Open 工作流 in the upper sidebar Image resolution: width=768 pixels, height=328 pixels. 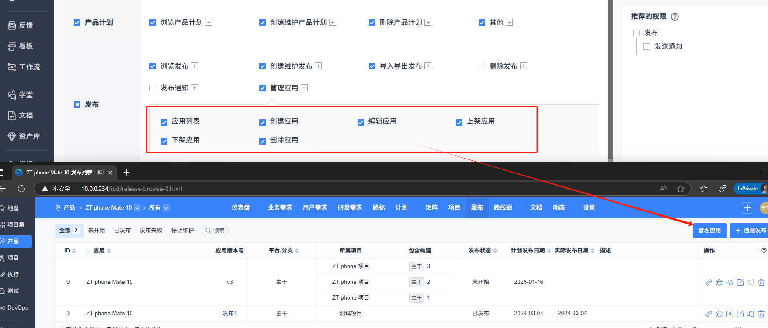24,67
